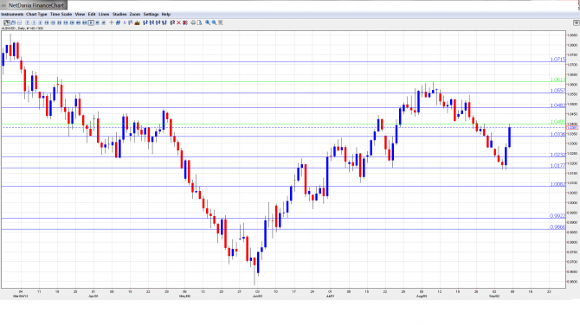Click the green volume study icon
Viewport: 580px width, 325px height.
138,22
